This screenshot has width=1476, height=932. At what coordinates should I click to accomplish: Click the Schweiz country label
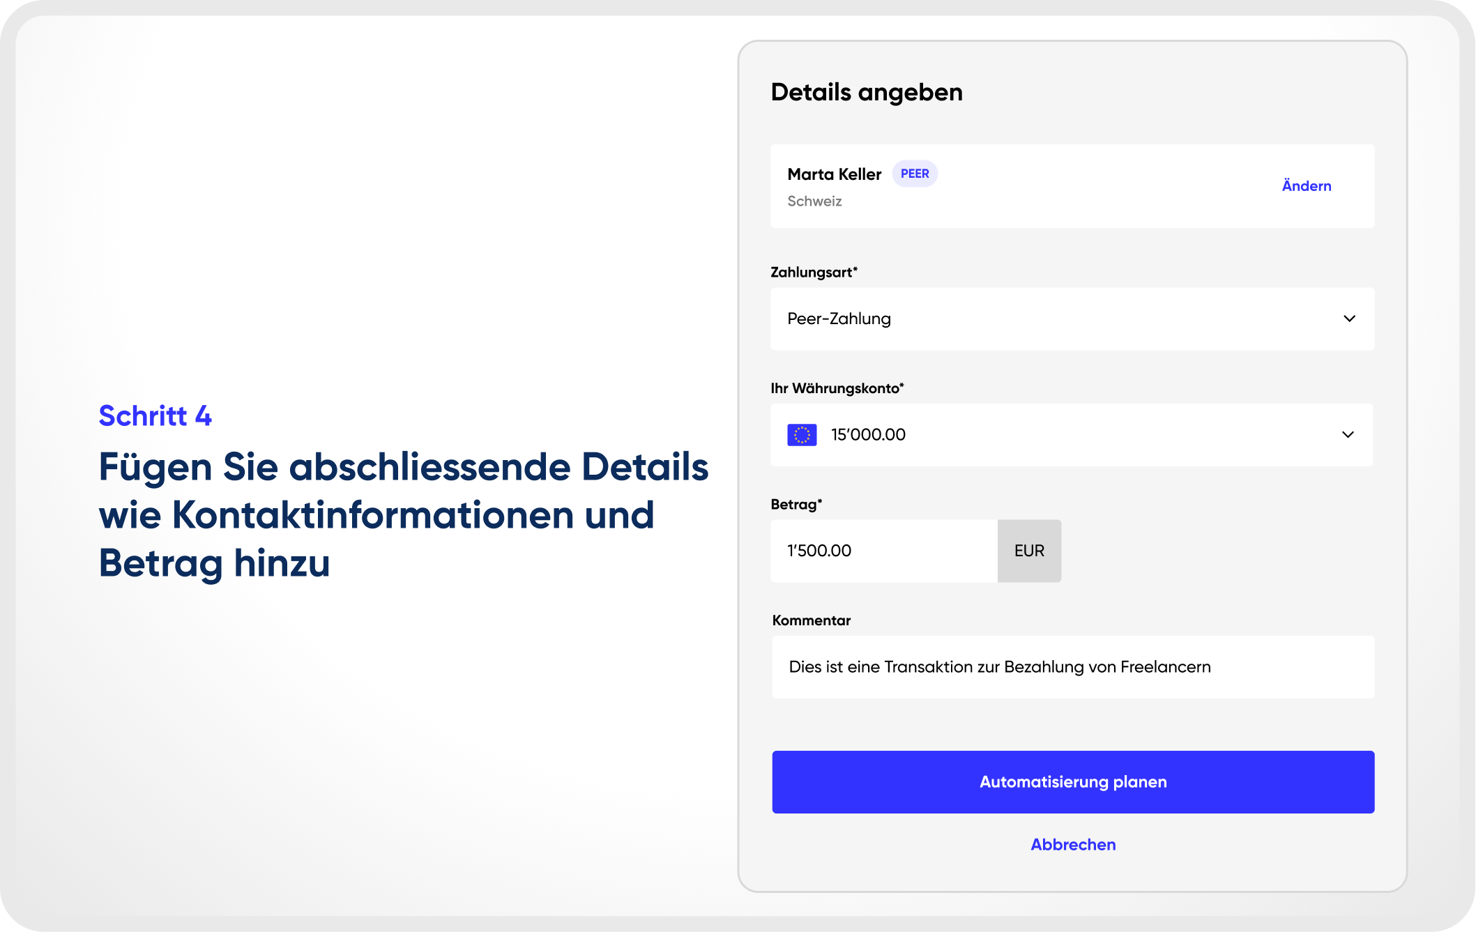pyautogui.click(x=814, y=201)
